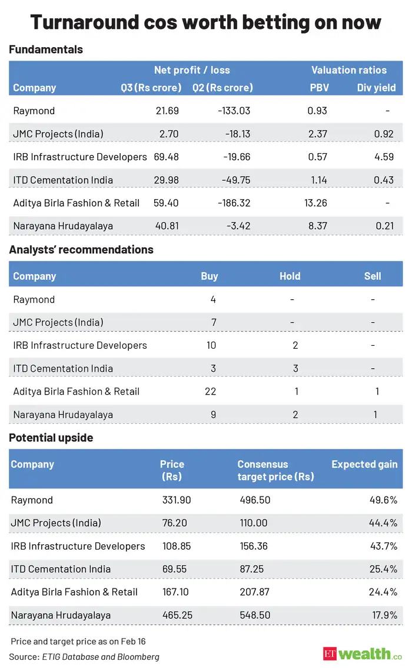Viewport: 412px width, 668px height.
Task: Click the ETIG Database and Bloomberg source text
Action: click(101, 656)
